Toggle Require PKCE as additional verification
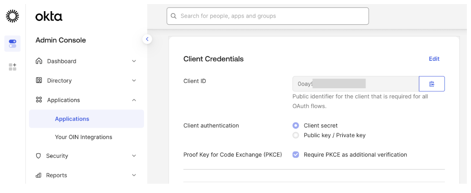Screen dimensions: 471x193 (x=296, y=155)
